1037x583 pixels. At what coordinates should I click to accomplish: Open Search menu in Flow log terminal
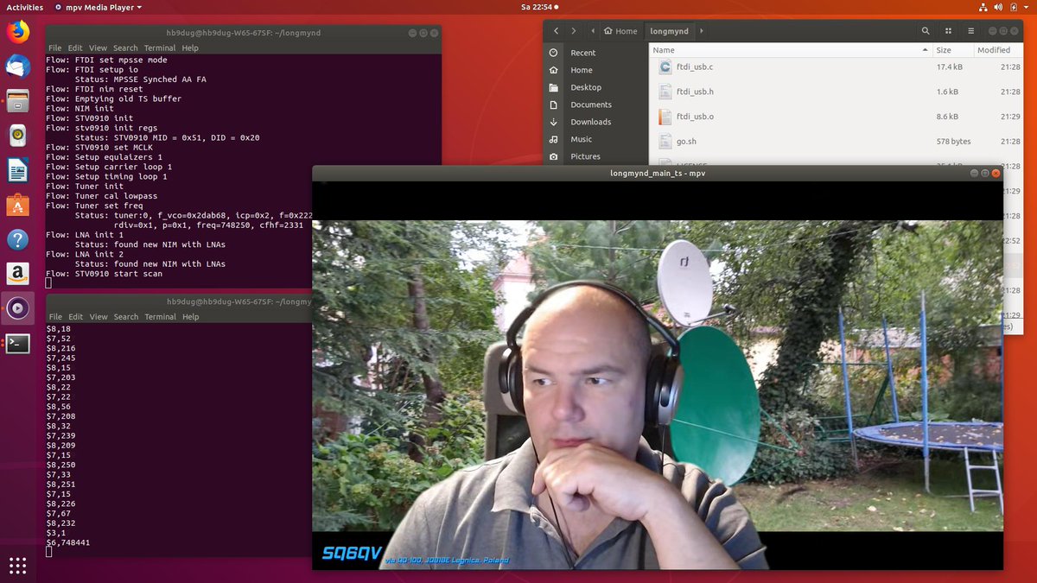[125, 48]
